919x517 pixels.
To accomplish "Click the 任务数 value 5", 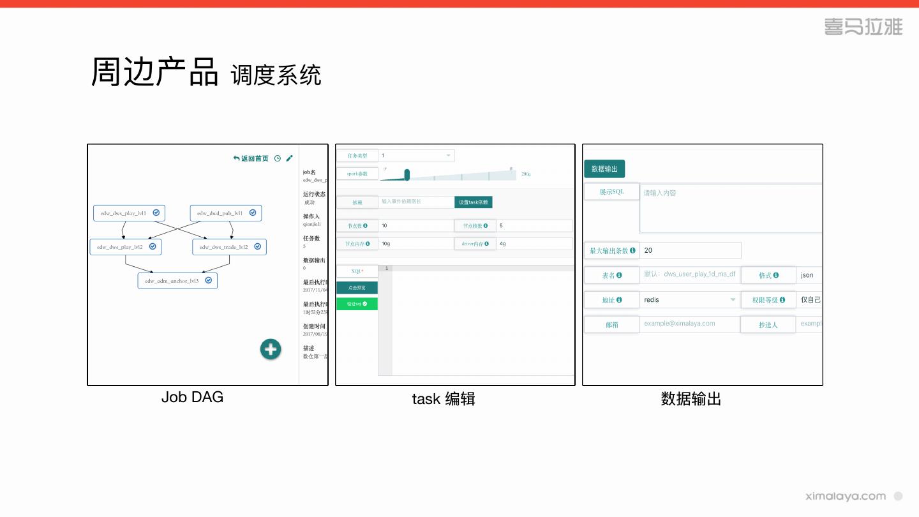I will pos(305,246).
